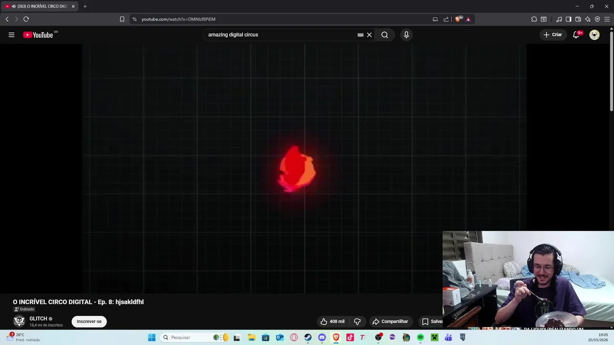This screenshot has height=345, width=614.
Task: Open the tab search icon in toolbar
Action: tap(543, 19)
